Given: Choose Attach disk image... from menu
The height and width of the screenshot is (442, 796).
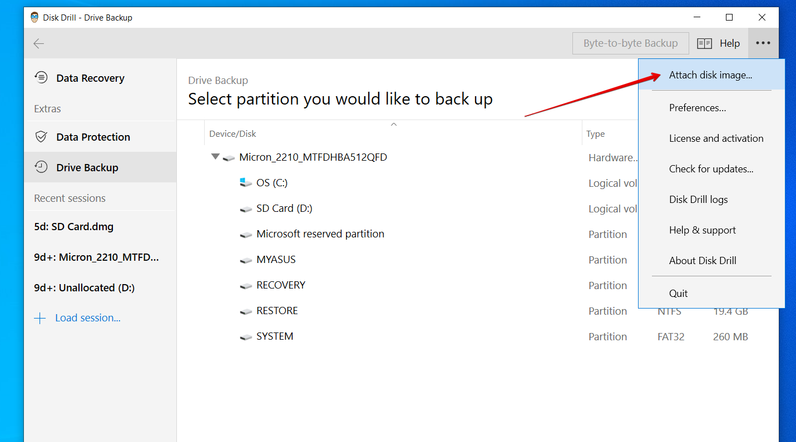Looking at the screenshot, I should [x=711, y=75].
